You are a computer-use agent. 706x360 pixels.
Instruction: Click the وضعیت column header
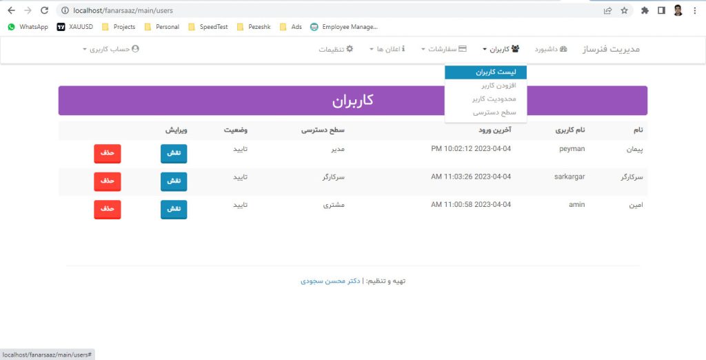tap(236, 130)
